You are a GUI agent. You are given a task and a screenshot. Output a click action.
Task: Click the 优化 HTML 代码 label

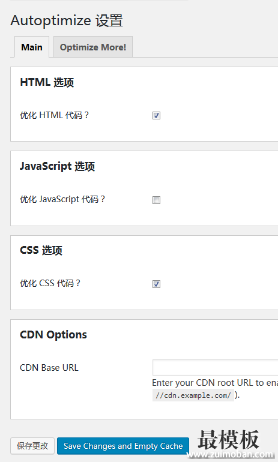(x=54, y=115)
